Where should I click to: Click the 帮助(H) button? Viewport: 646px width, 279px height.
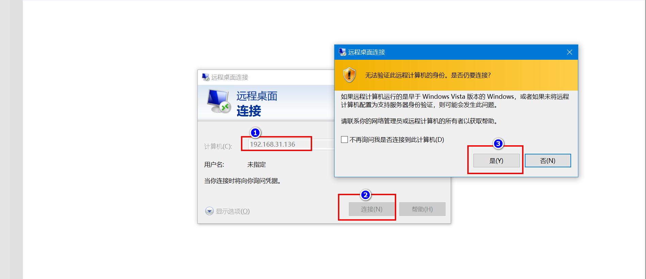tap(422, 209)
